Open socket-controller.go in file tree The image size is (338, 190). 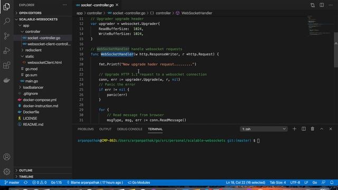coord(43,37)
